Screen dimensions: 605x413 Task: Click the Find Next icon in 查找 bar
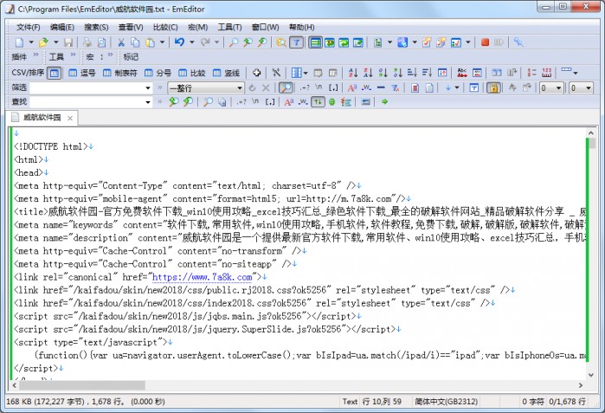click(174, 102)
